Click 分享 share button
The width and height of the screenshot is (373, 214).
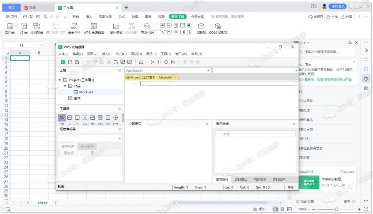click(346, 17)
